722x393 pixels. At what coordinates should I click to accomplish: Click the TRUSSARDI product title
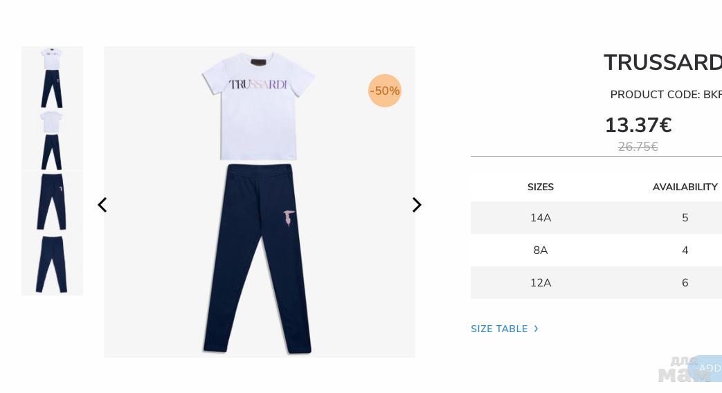pos(662,62)
